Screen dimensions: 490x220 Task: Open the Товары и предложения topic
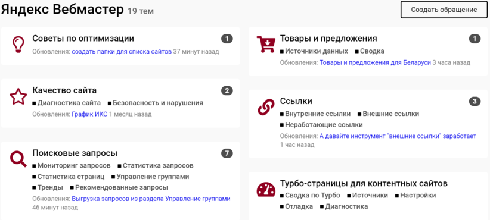(328, 39)
